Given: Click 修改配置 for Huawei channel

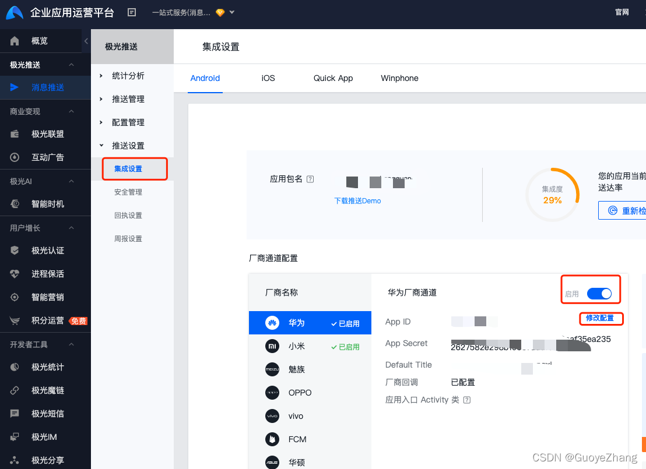Looking at the screenshot, I should 600,318.
